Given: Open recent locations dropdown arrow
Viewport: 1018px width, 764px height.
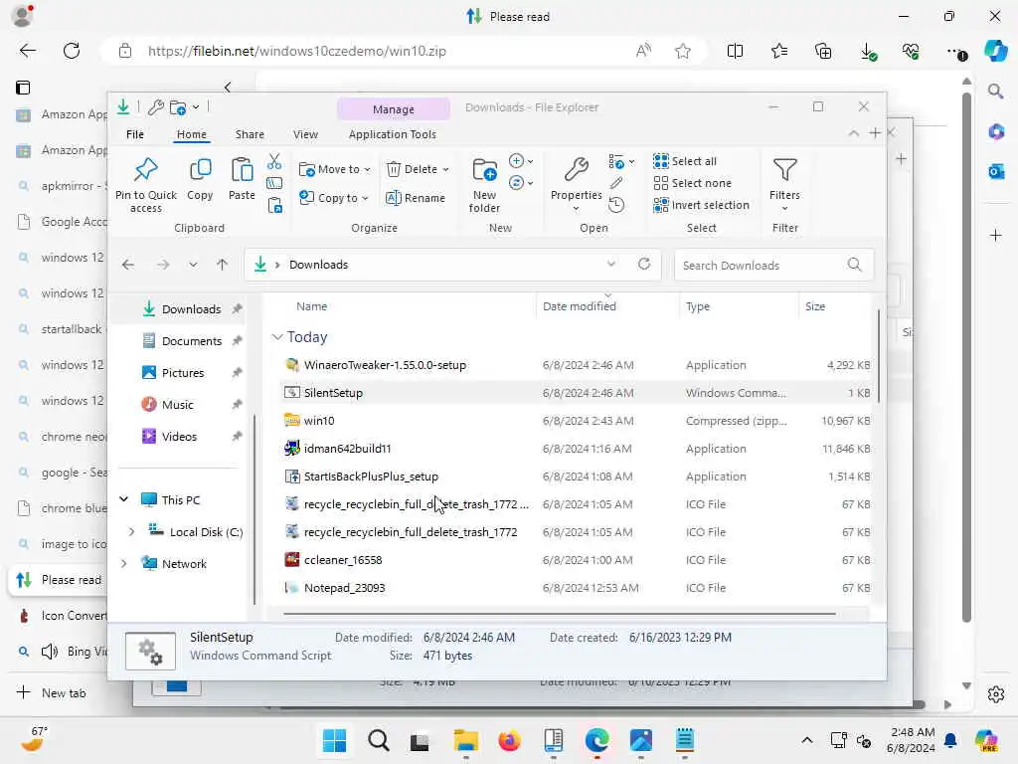Looking at the screenshot, I should point(193,265).
